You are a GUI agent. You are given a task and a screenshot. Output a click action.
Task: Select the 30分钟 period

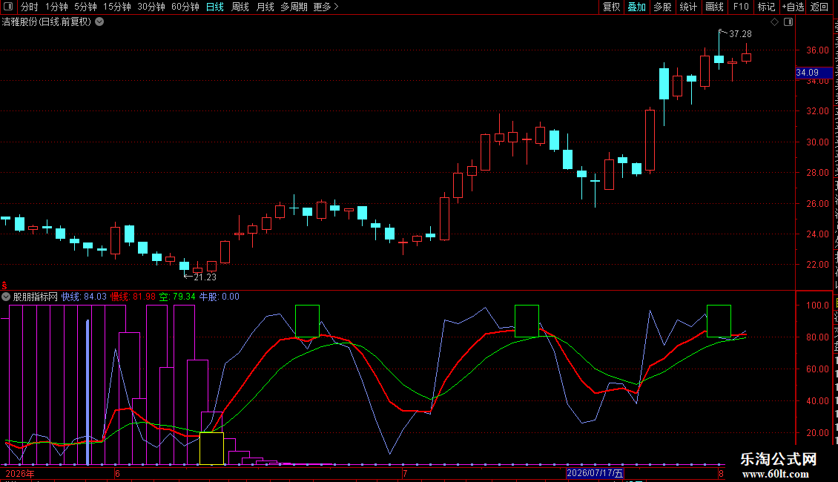click(151, 7)
